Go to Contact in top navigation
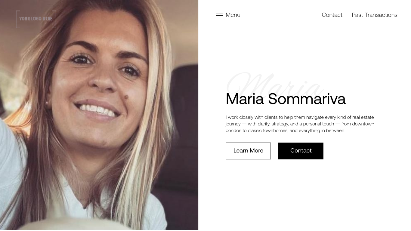Screen dimensions: 411x231 332,15
